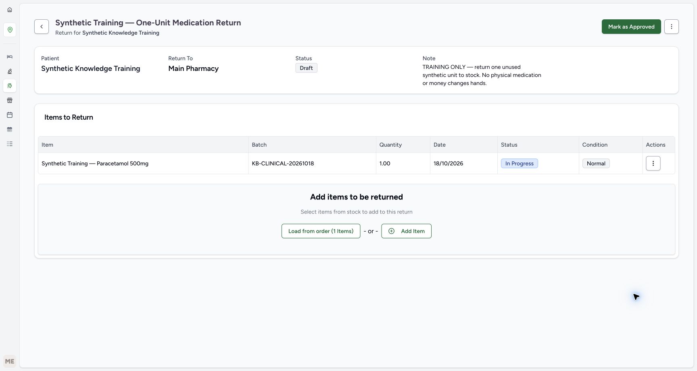The image size is (697, 371).
Task: Open the bed icon in sidebar
Action: (x=10, y=57)
